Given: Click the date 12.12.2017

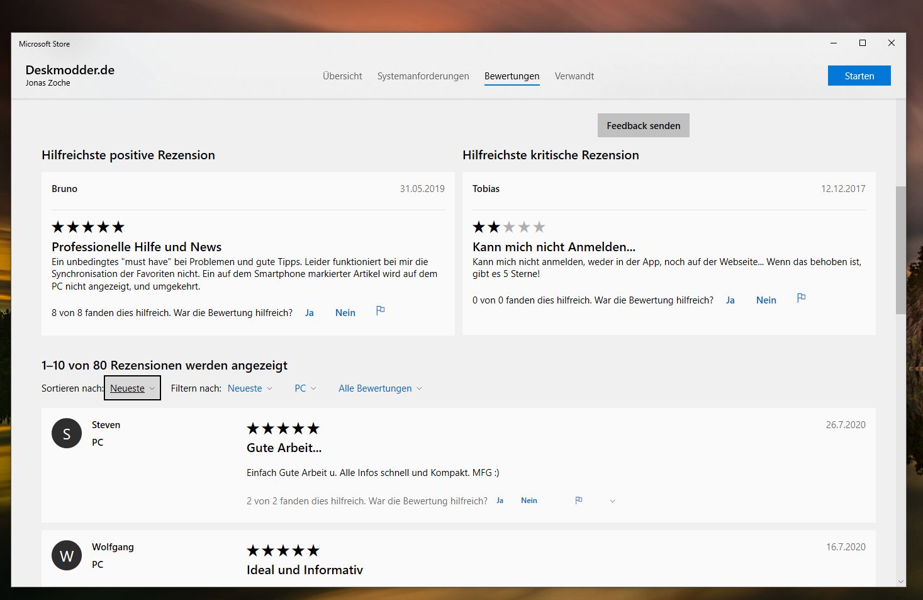Looking at the screenshot, I should pos(843,189).
